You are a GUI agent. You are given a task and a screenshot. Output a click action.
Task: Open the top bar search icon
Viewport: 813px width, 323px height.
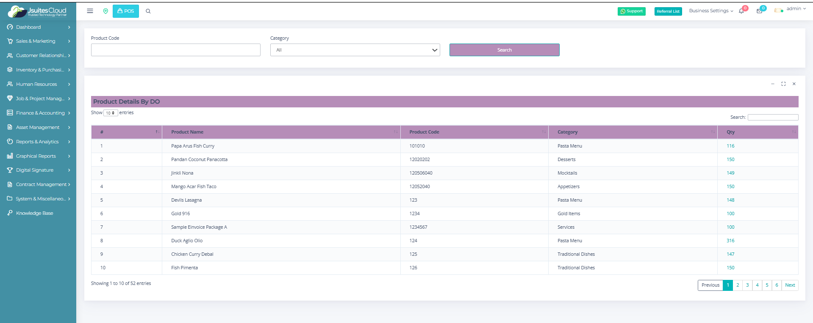pos(148,11)
